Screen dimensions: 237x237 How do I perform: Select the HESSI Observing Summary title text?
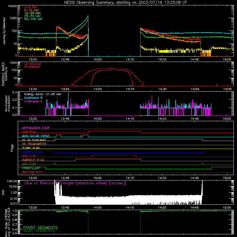[126, 3]
